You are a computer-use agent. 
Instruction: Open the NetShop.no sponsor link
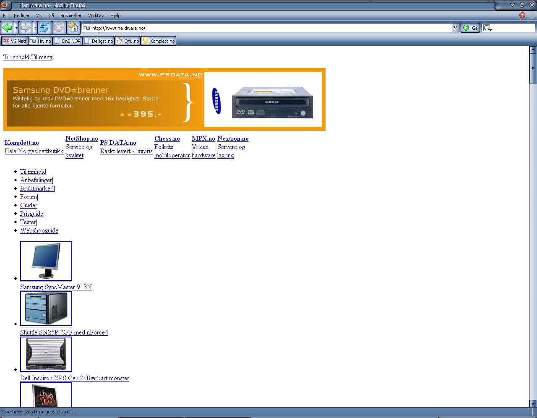coord(82,138)
